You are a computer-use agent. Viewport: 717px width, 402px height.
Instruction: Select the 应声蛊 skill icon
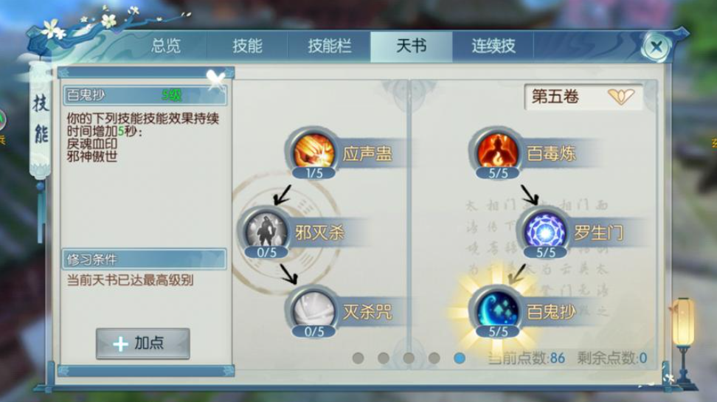(314, 152)
